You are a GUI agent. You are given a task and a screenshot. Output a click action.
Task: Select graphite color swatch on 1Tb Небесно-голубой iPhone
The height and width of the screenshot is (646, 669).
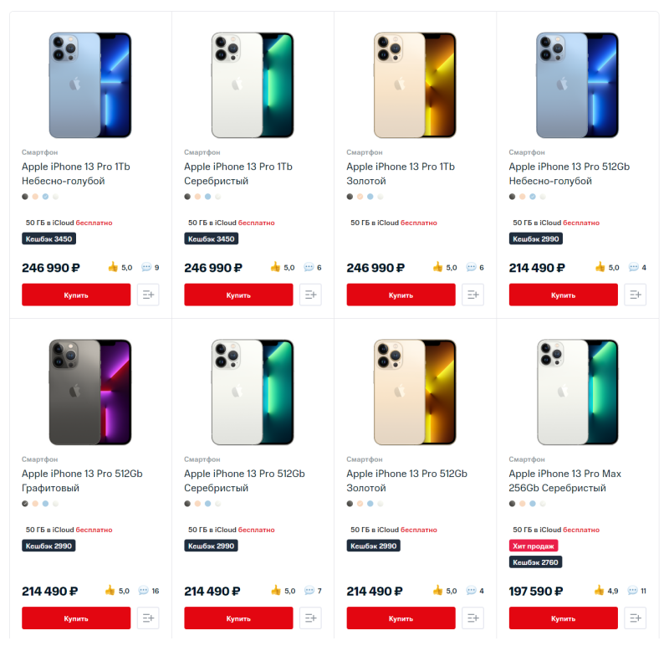pos(25,197)
